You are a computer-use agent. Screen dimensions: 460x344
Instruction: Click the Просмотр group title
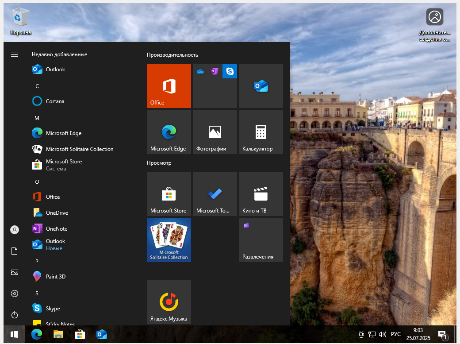pyautogui.click(x=159, y=163)
